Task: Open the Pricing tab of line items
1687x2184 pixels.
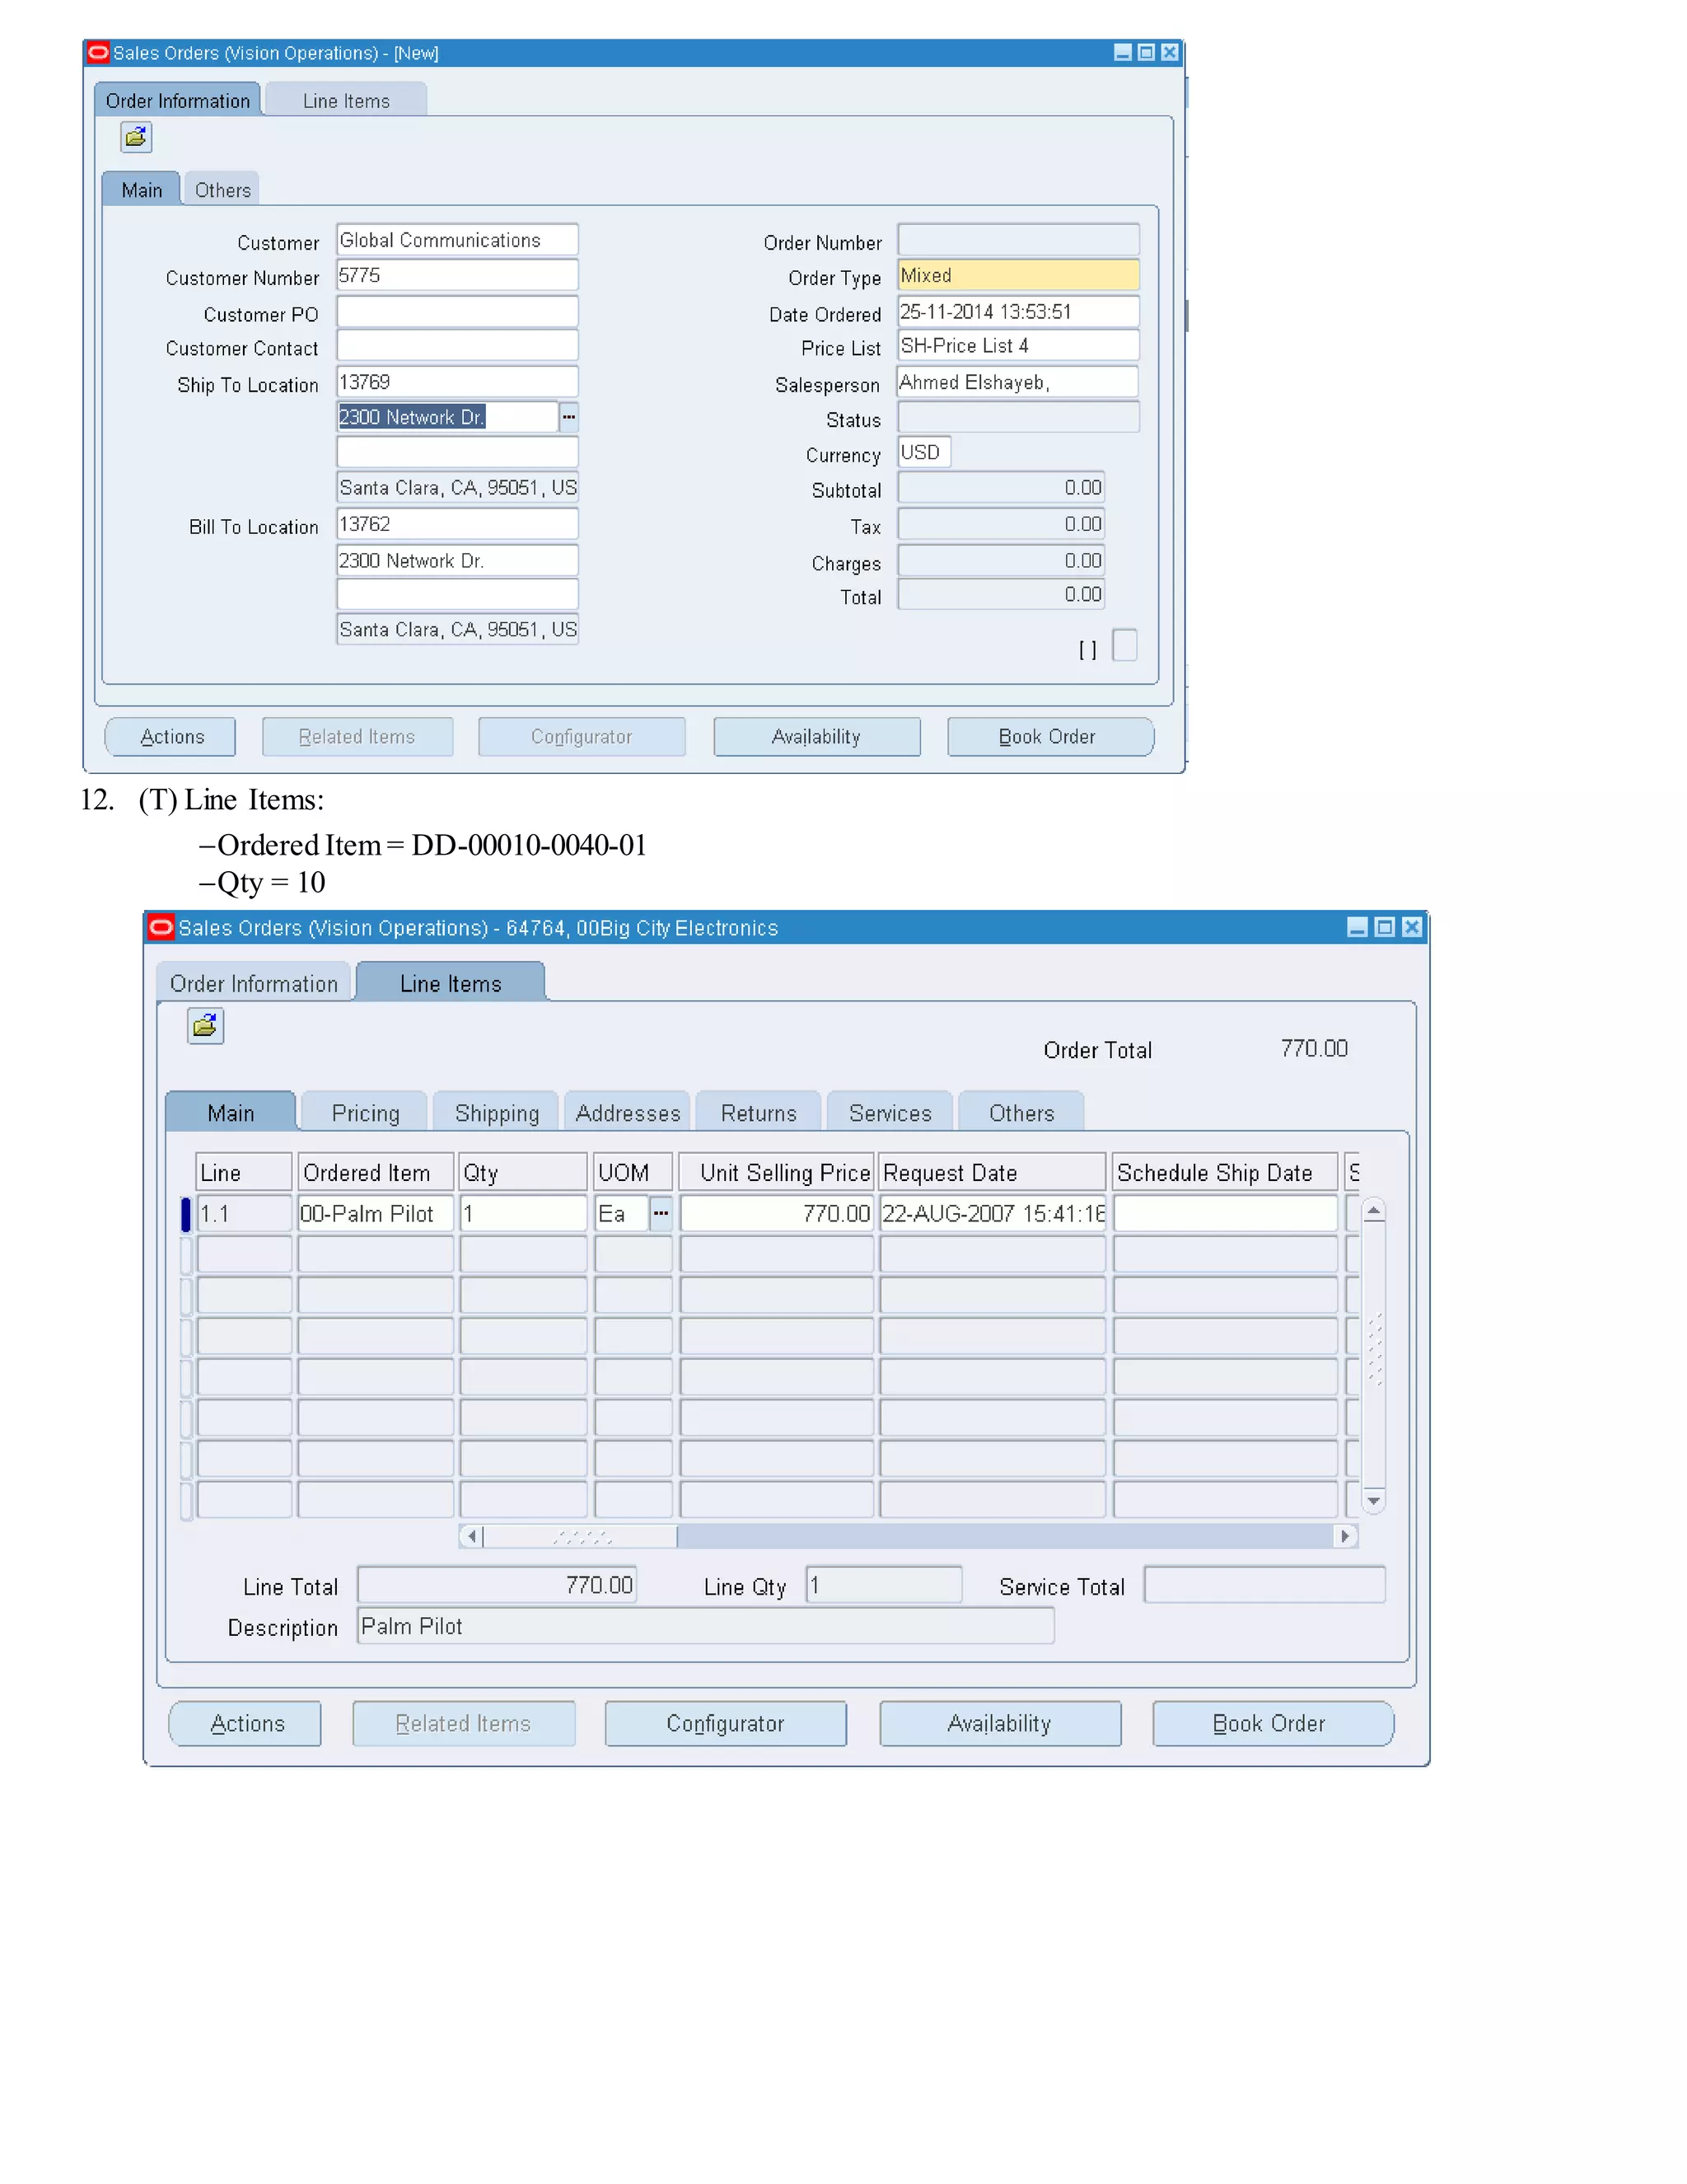Action: 365,1113
